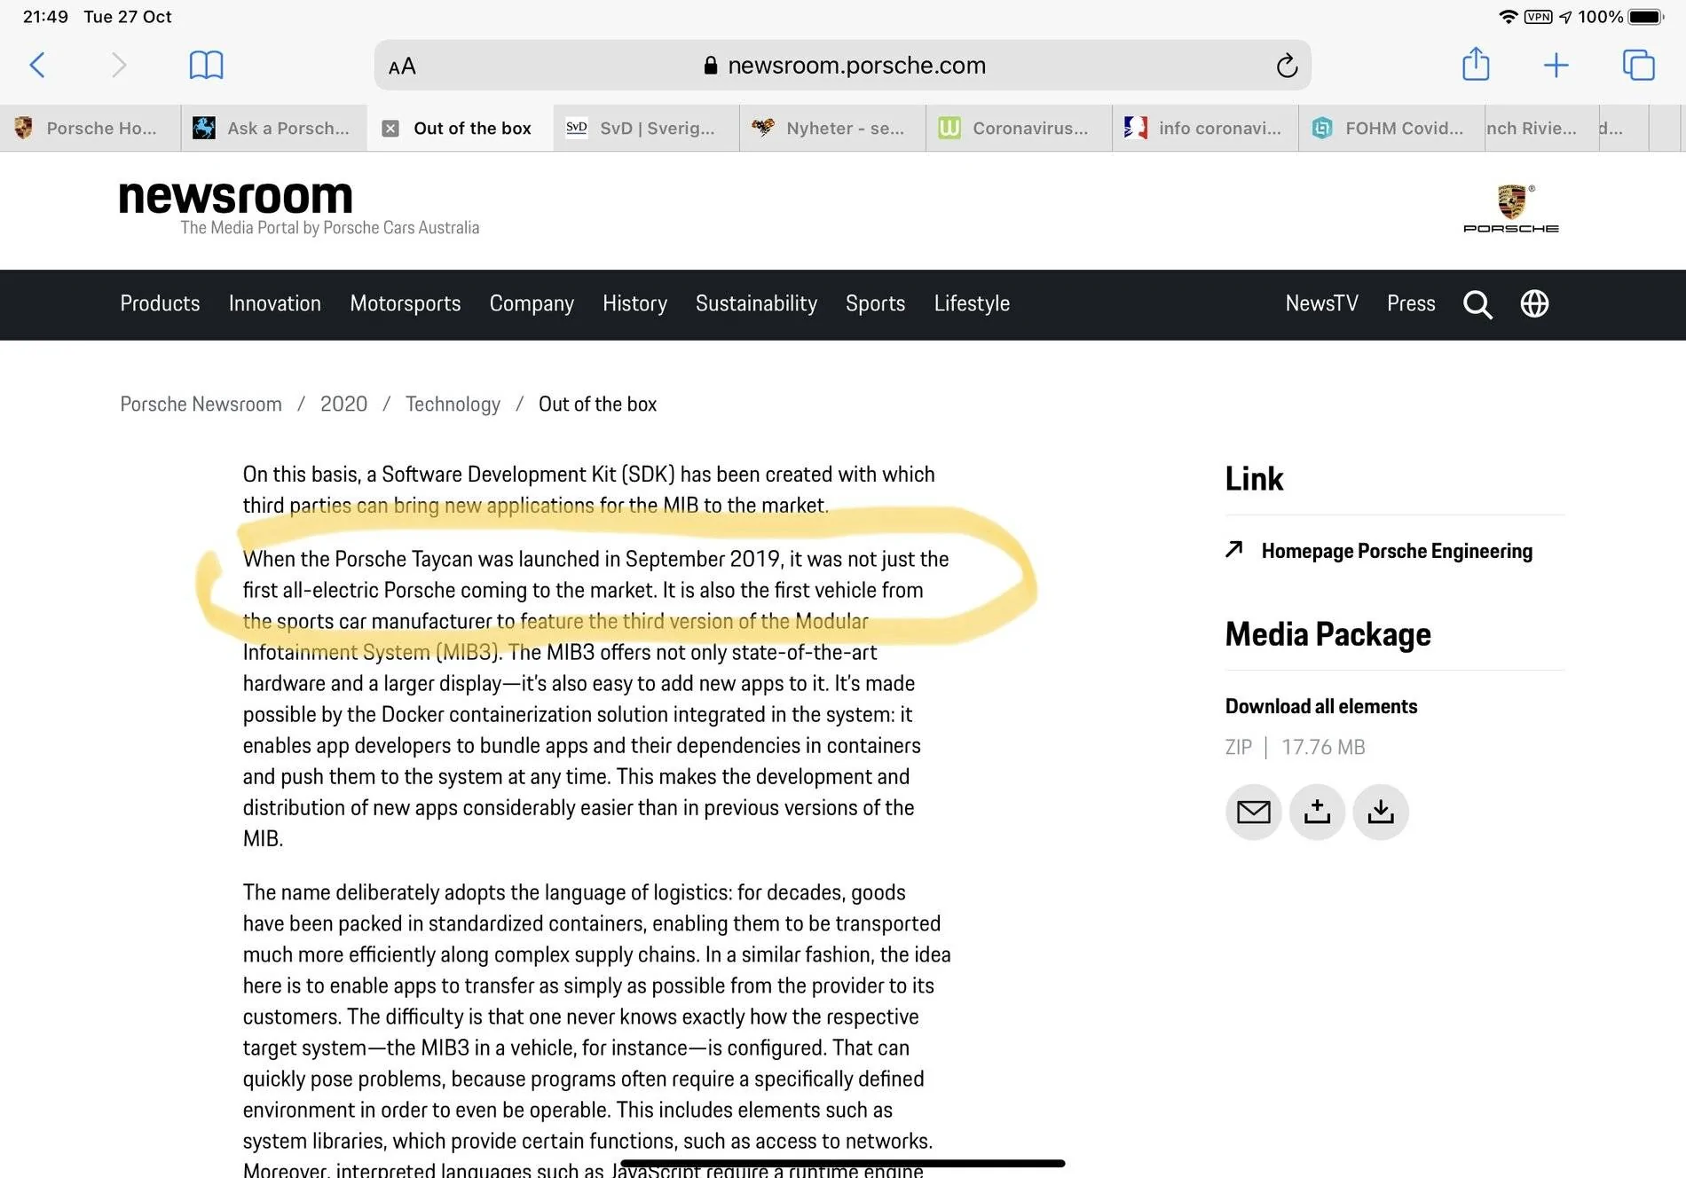
Task: Add a new tab with the plus icon
Action: point(1556,65)
